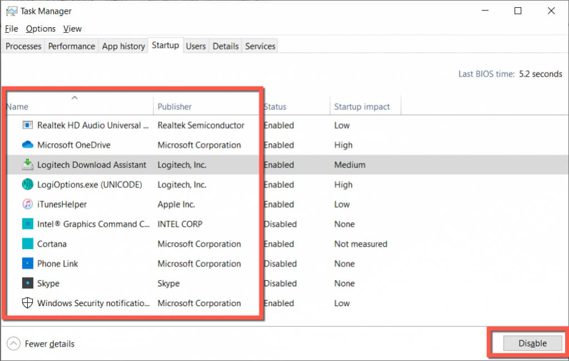Click the Microsoft OneDrive cloud icon
The width and height of the screenshot is (569, 361).
28,145
